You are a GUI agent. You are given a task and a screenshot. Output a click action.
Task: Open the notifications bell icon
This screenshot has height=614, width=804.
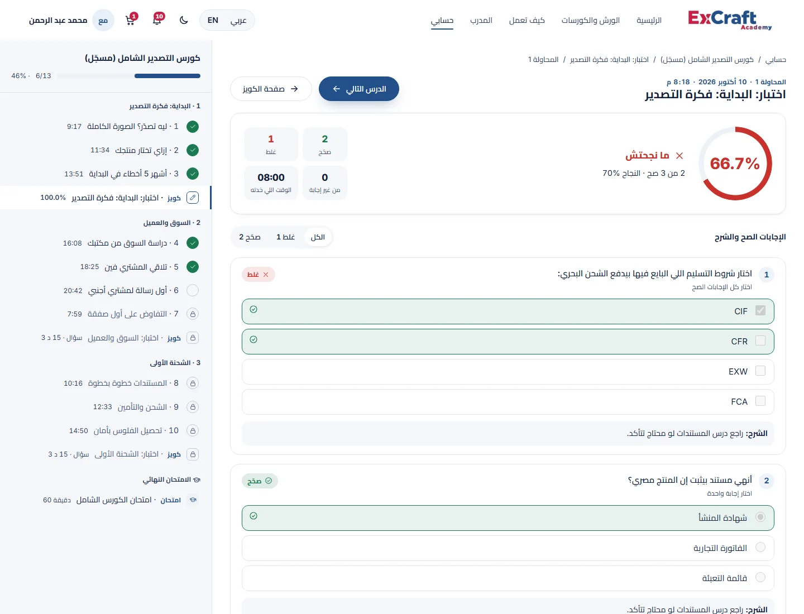[x=157, y=21]
